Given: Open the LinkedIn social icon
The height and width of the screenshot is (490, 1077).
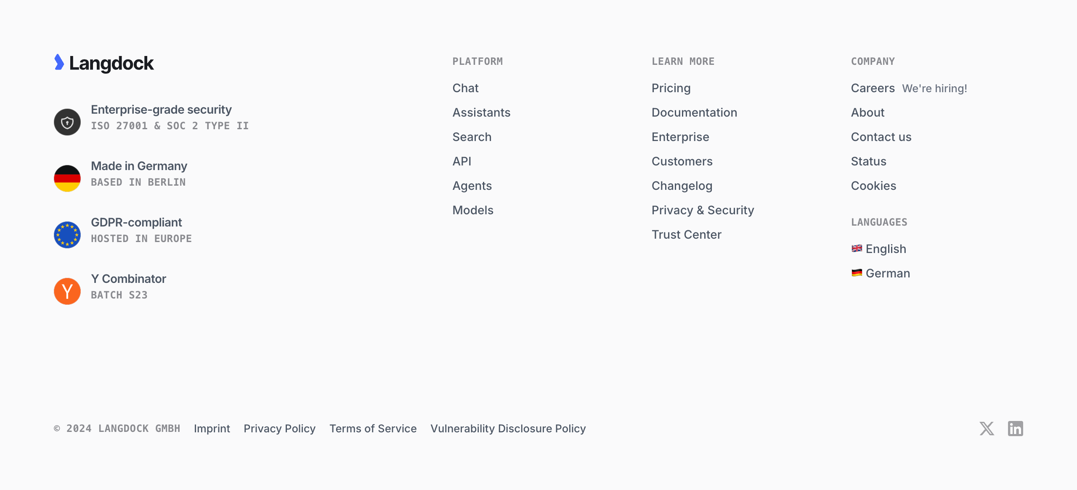Looking at the screenshot, I should point(1015,429).
